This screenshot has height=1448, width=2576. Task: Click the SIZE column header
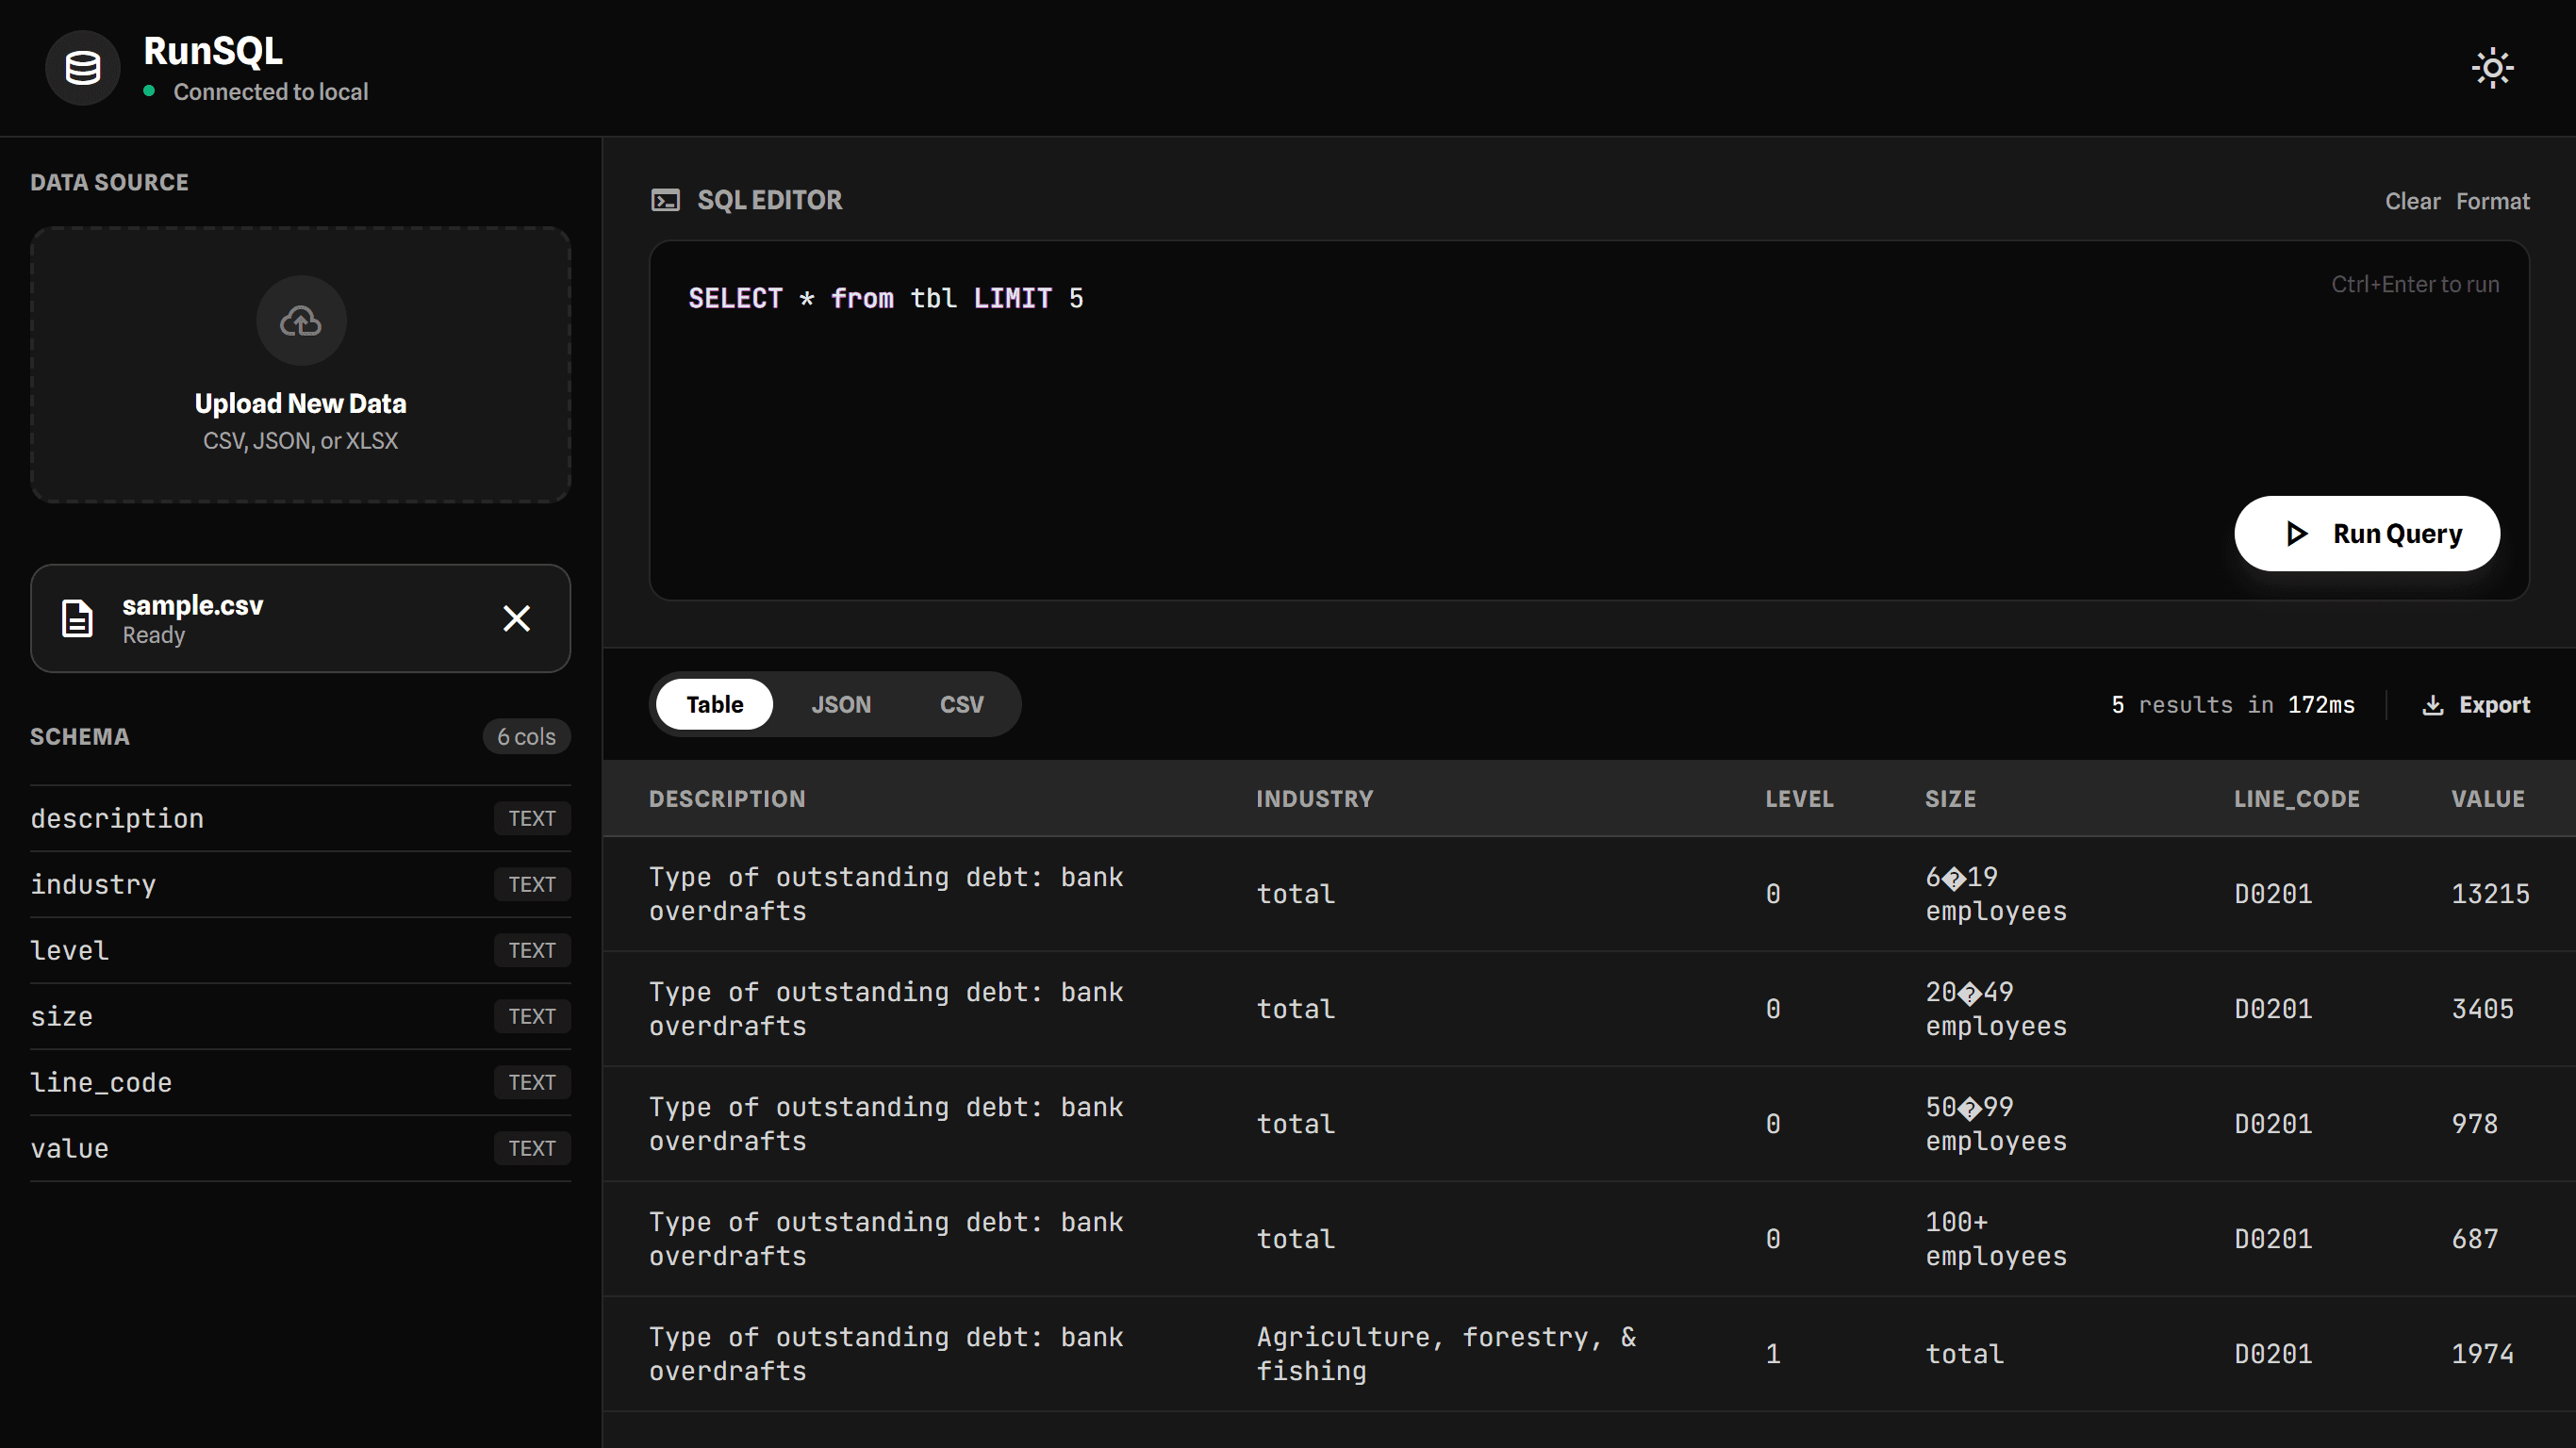point(1950,799)
